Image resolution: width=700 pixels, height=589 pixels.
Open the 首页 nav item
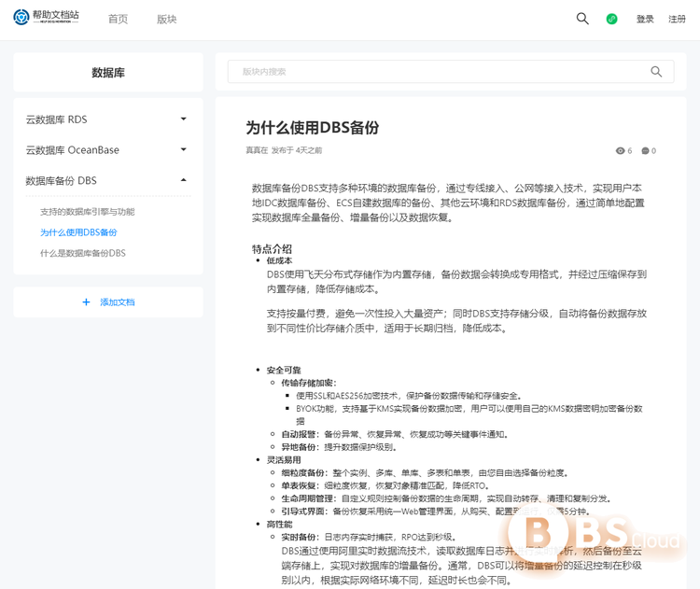[118, 20]
